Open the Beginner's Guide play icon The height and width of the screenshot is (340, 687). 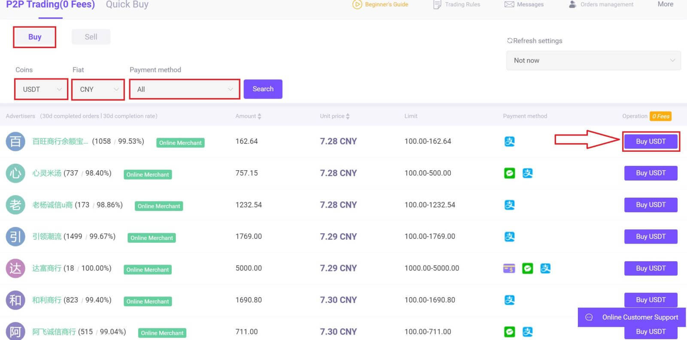(357, 5)
